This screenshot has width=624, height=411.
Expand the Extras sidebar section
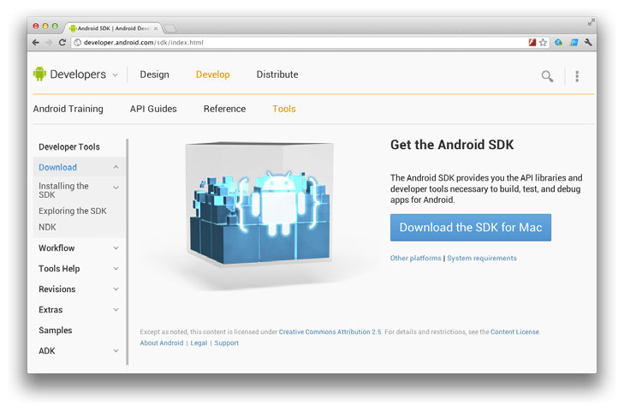click(x=116, y=310)
